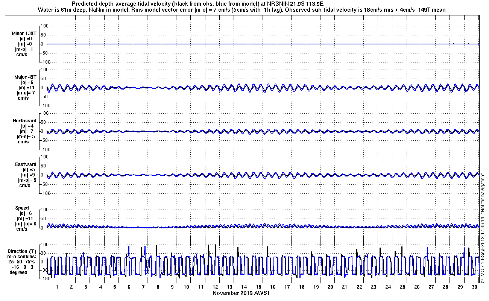Click day '15' on the date axis
Viewport: 489px width, 301px height.
[258, 287]
